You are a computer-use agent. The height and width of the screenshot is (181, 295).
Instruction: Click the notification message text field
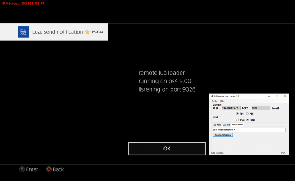(x=249, y=130)
